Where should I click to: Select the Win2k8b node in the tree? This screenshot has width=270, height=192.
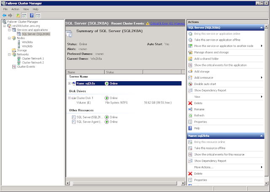point(27,46)
